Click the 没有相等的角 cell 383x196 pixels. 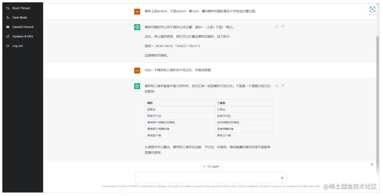click(x=244, y=129)
